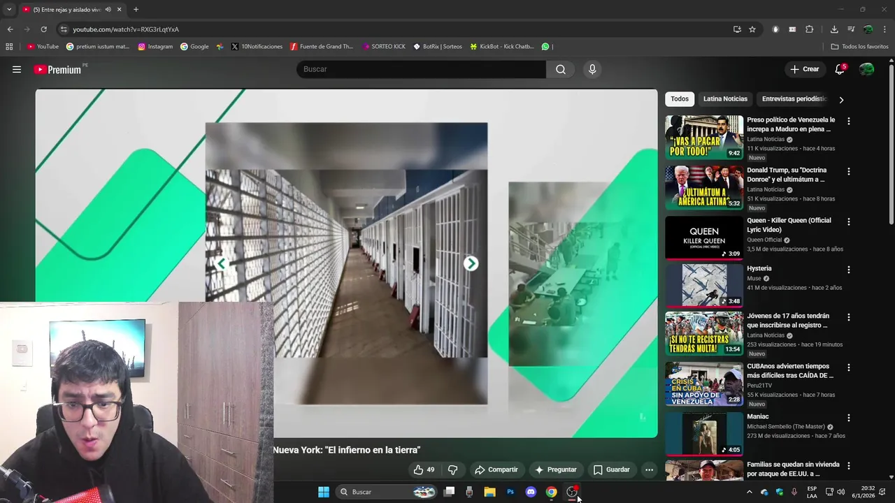Open volume control in system tray

[x=840, y=492]
